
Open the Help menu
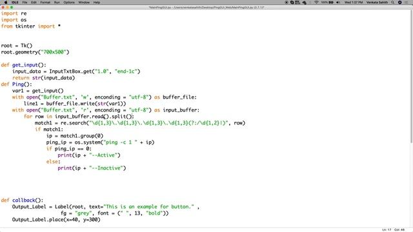coord(97,3)
